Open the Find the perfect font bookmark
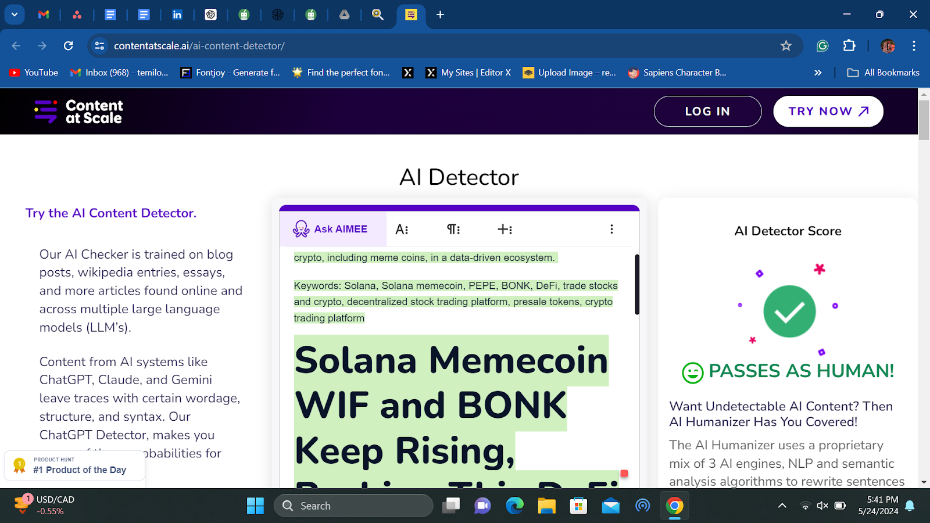The width and height of the screenshot is (930, 523). 341,73
